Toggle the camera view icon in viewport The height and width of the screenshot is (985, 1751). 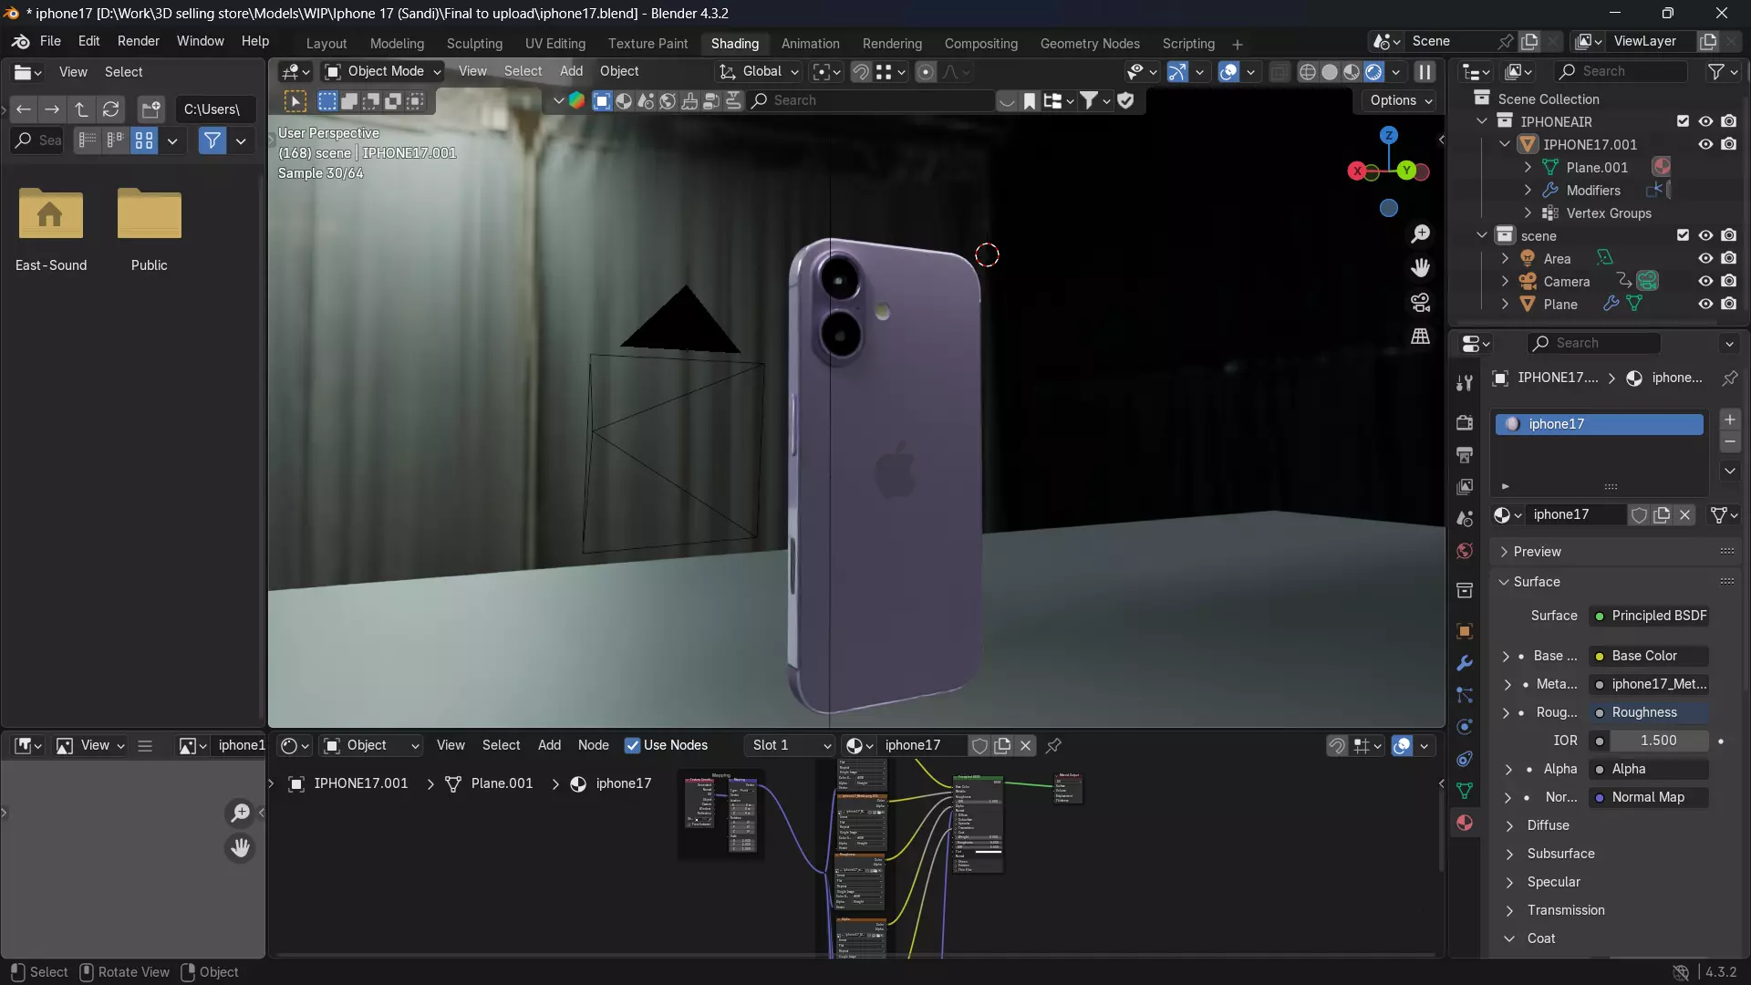[1420, 302]
